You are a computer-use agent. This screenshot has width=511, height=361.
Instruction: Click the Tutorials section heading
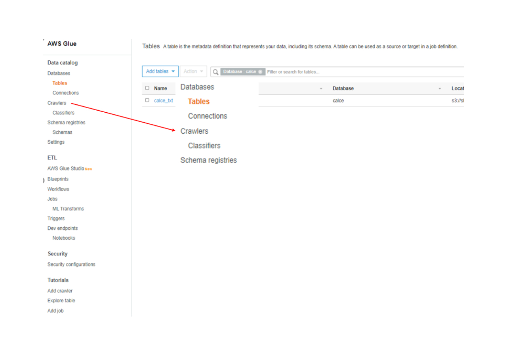coord(58,280)
